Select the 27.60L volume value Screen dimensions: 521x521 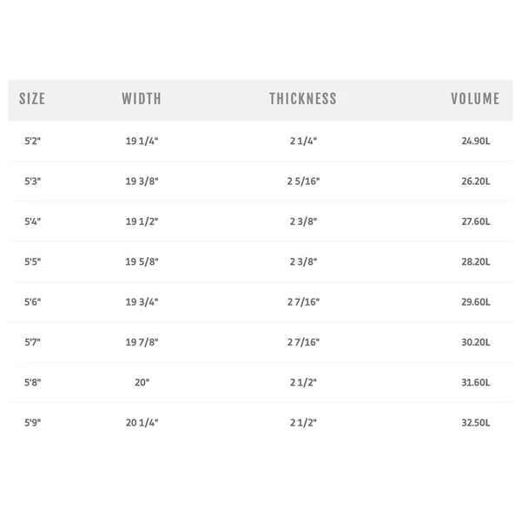(476, 221)
